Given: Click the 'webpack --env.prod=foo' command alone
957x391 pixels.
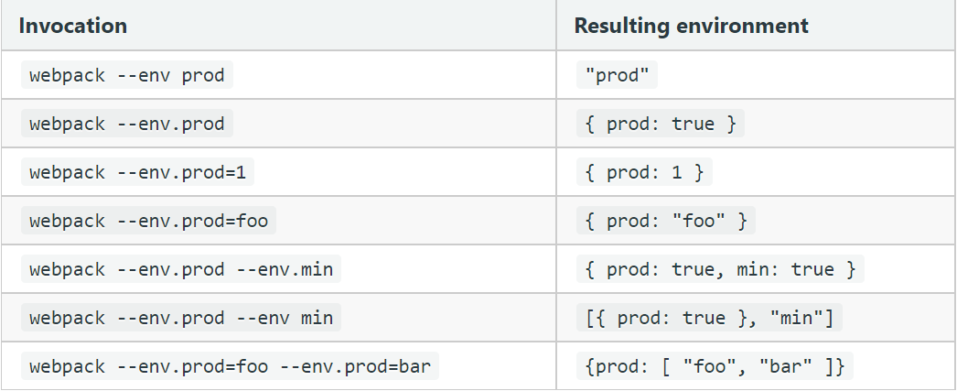Looking at the screenshot, I should [147, 221].
